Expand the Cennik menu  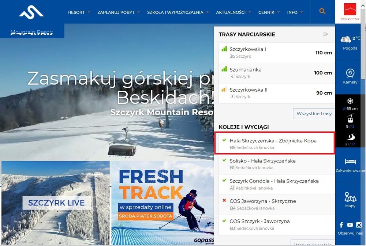[269, 12]
